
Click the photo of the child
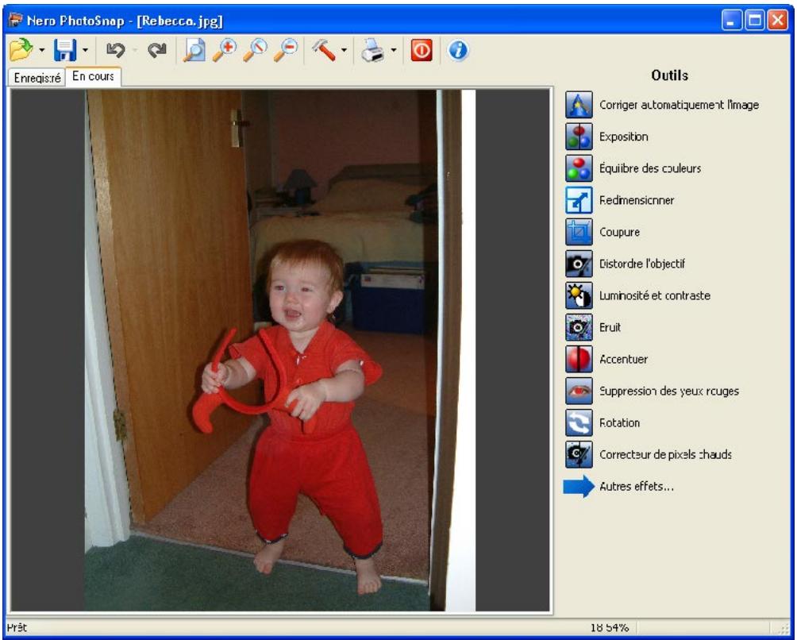click(280, 350)
